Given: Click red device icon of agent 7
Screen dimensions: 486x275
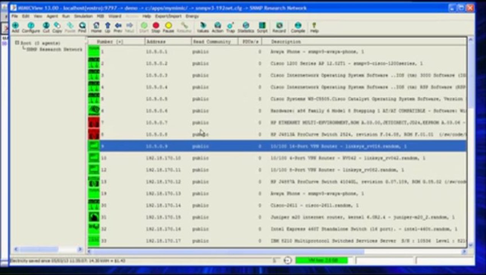Looking at the screenshot, I should [x=94, y=123].
